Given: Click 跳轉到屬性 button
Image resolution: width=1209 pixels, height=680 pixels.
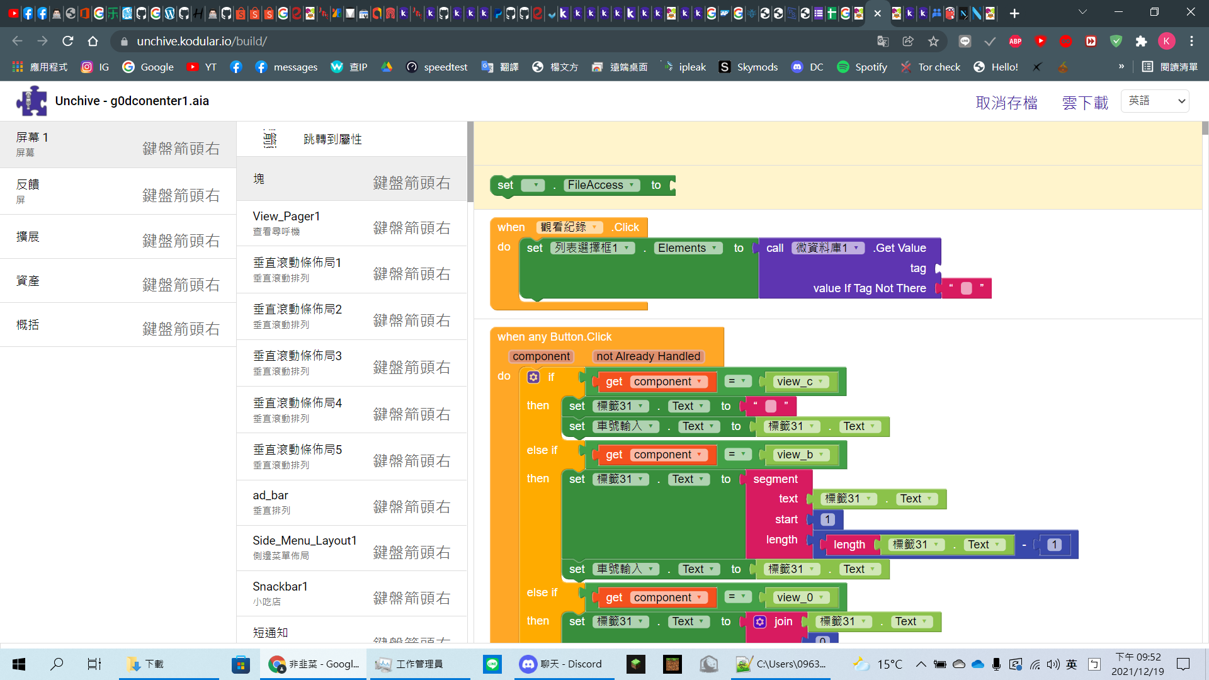Looking at the screenshot, I should 332,139.
